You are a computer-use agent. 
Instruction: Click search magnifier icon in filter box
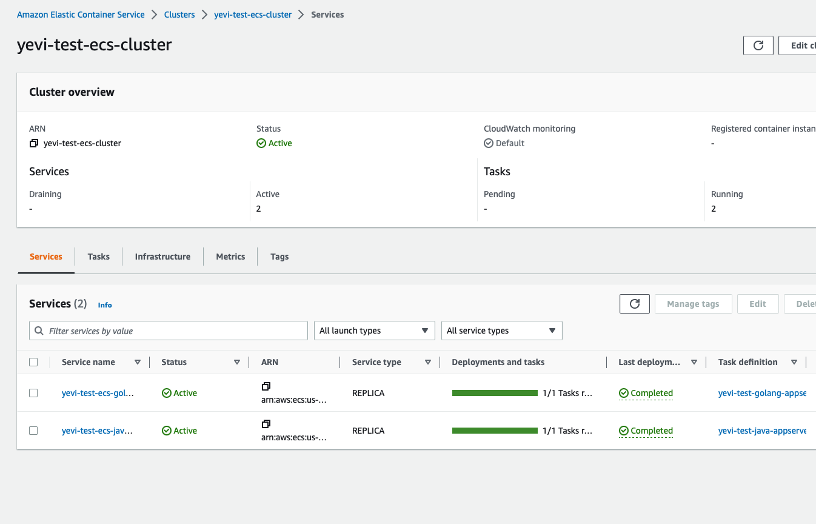[x=39, y=331]
